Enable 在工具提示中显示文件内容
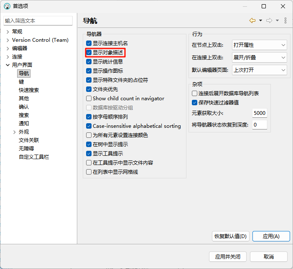 89,163
